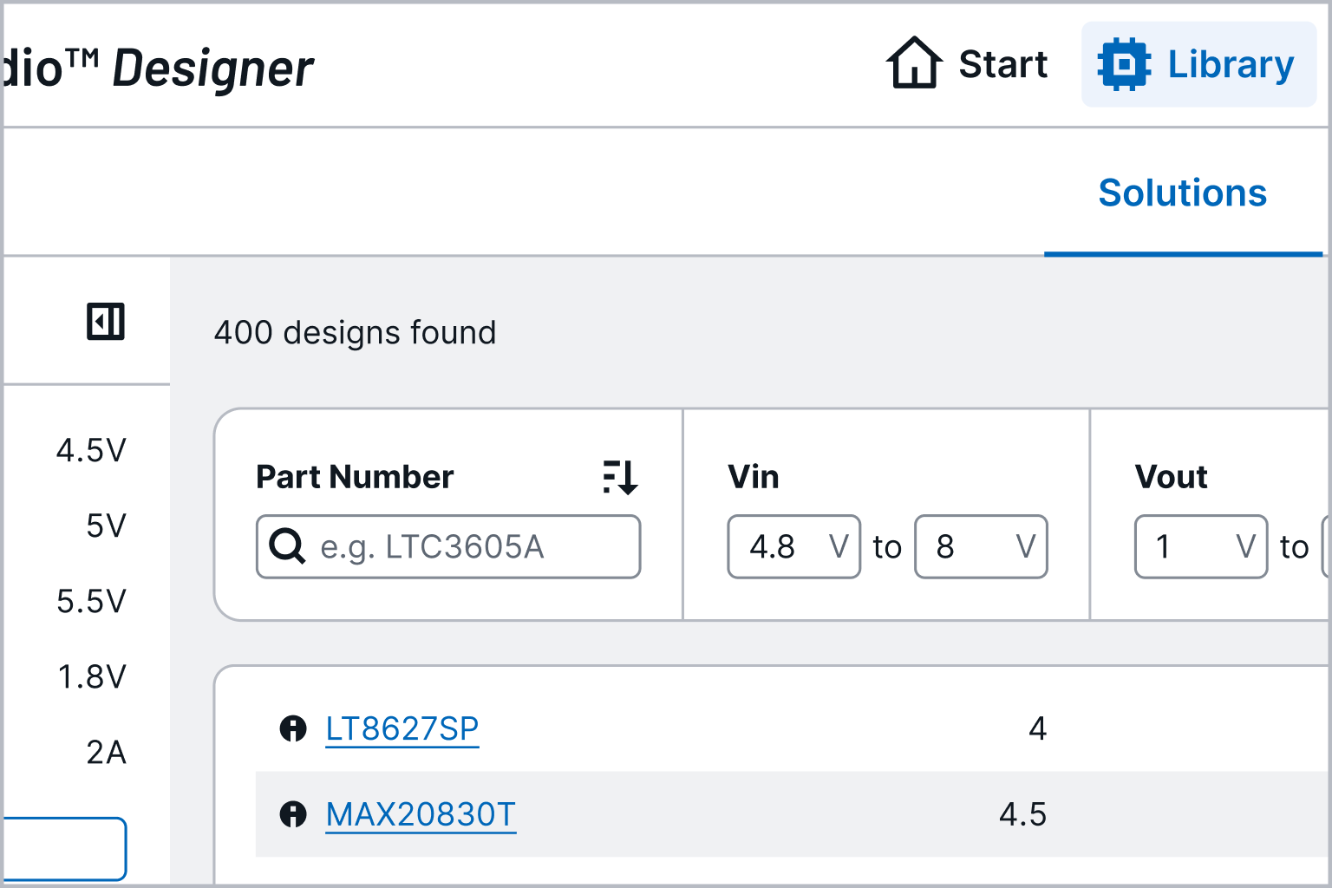Viewport: 1332px width, 888px height.
Task: Toggle the 4.5V voltage filter
Action: 92,450
